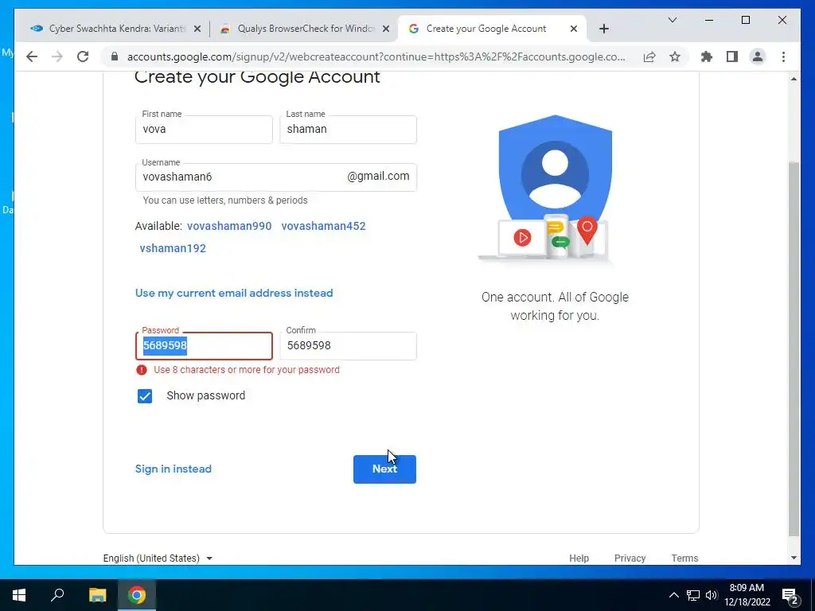Image resolution: width=815 pixels, height=611 pixels.
Task: Show hidden system tray icons
Action: 673,595
